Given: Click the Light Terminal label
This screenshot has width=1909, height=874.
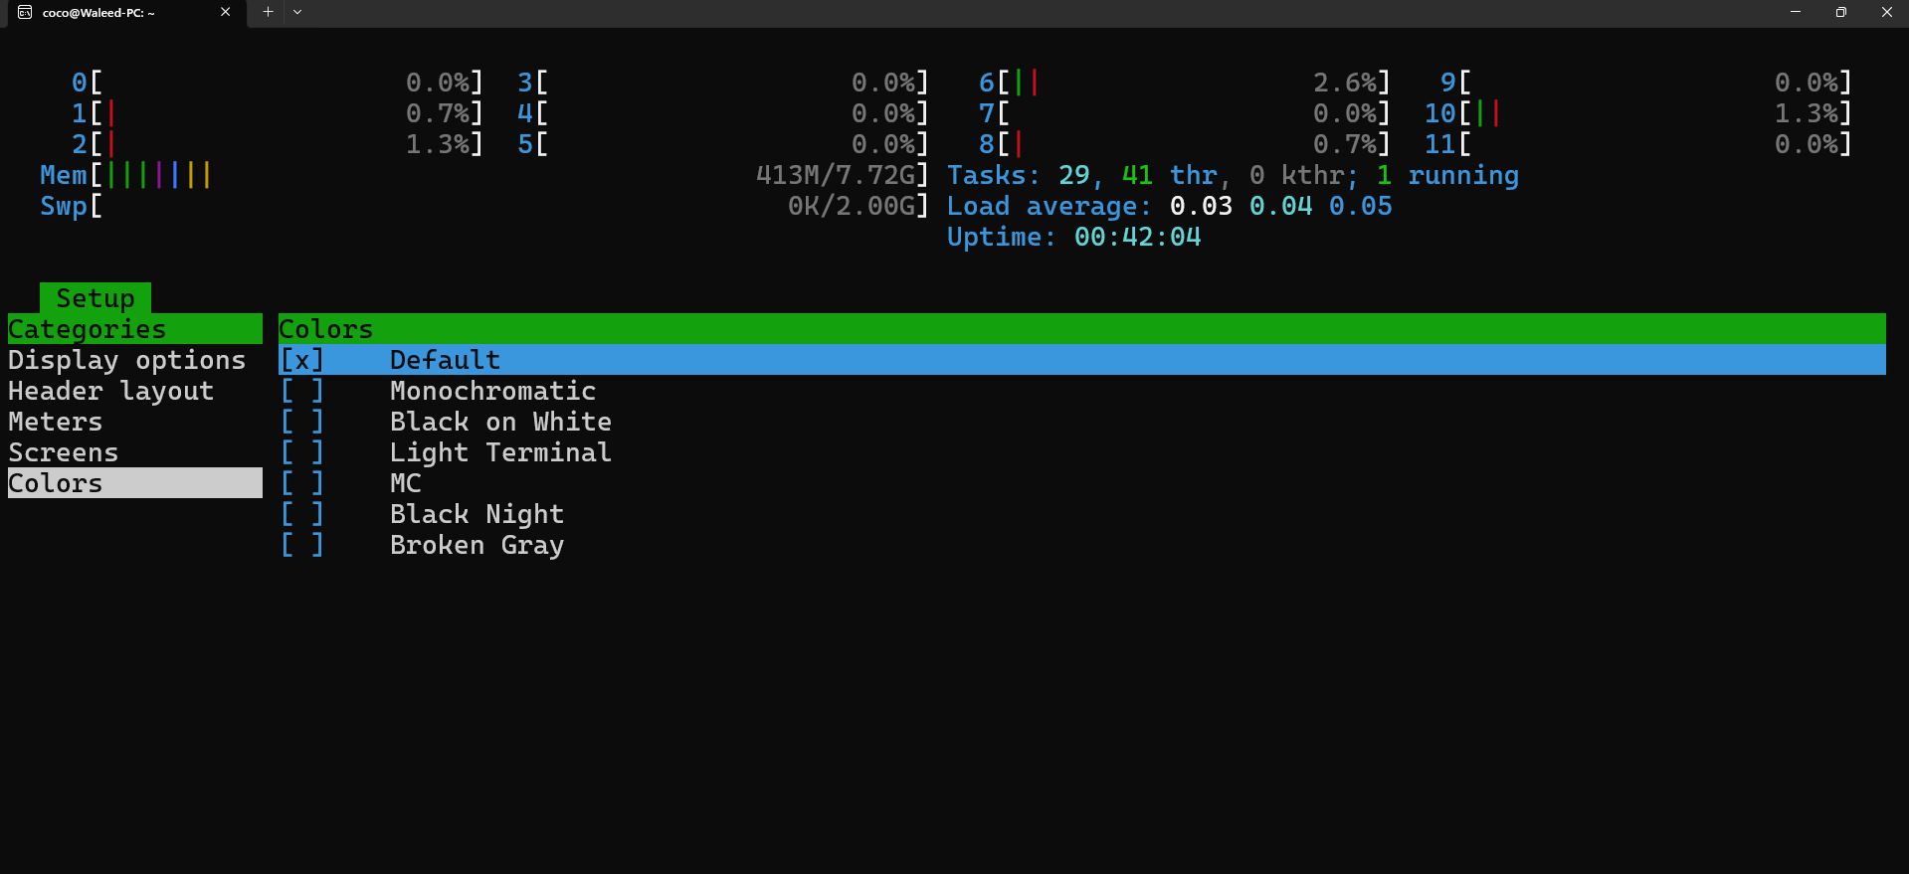Looking at the screenshot, I should [x=501, y=452].
